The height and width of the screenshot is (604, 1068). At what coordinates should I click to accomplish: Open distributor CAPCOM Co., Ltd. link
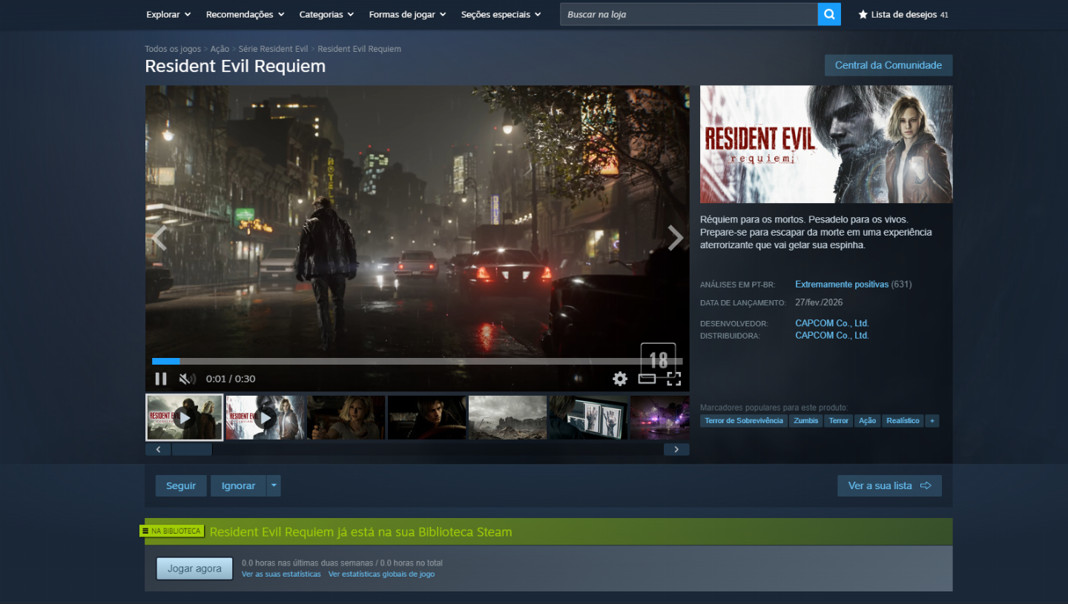pos(832,336)
